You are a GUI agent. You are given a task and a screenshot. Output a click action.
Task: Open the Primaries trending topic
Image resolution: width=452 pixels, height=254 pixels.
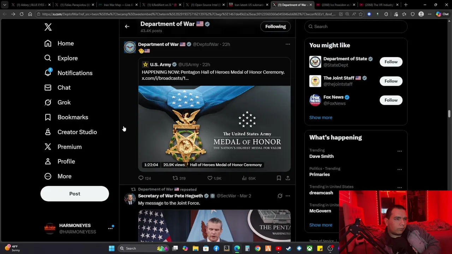[x=320, y=175]
